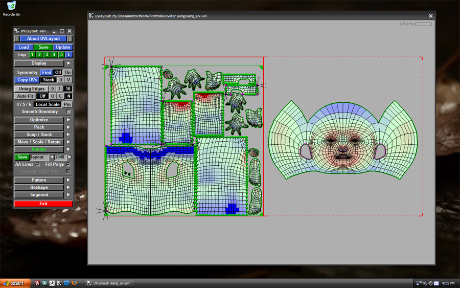Toggle the Local Scale option
The width and height of the screenshot is (460, 288).
pos(48,104)
